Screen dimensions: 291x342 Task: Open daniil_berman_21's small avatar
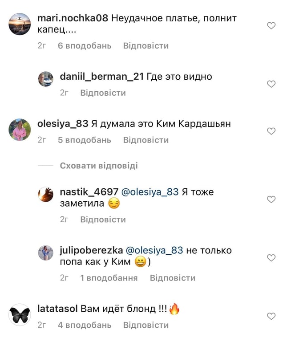coord(45,79)
